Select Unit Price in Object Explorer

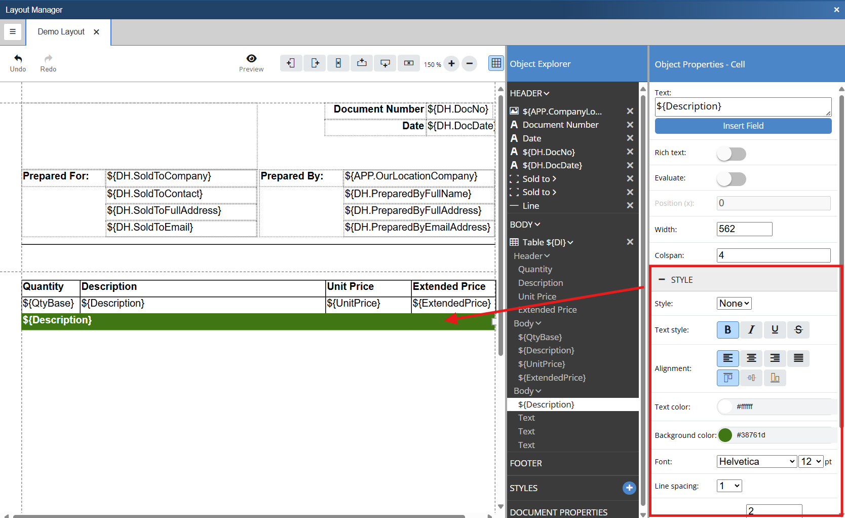click(537, 297)
